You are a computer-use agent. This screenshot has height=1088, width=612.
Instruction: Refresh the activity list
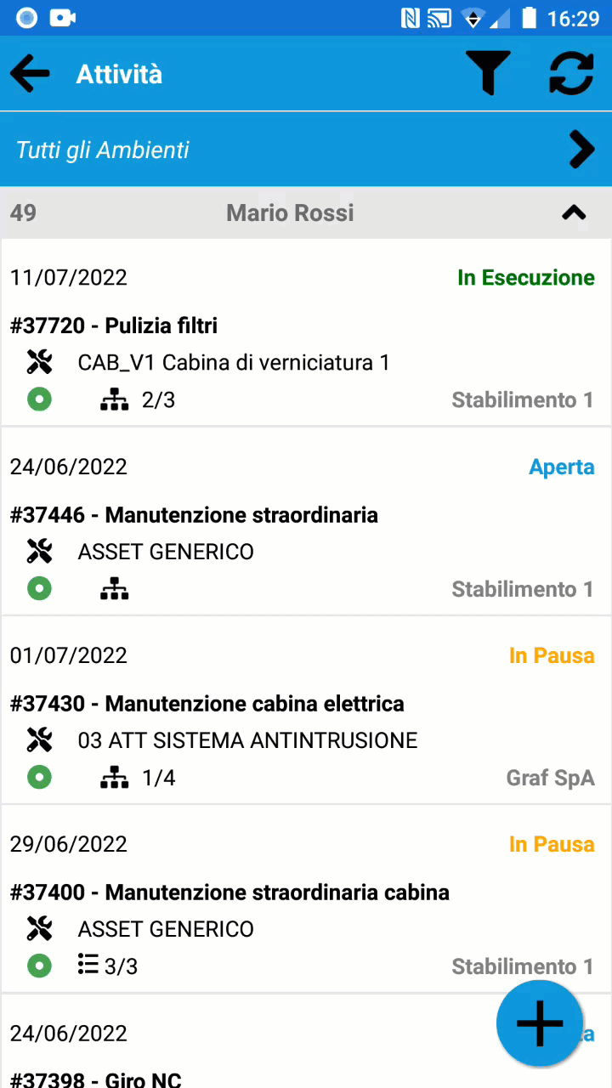coord(571,73)
